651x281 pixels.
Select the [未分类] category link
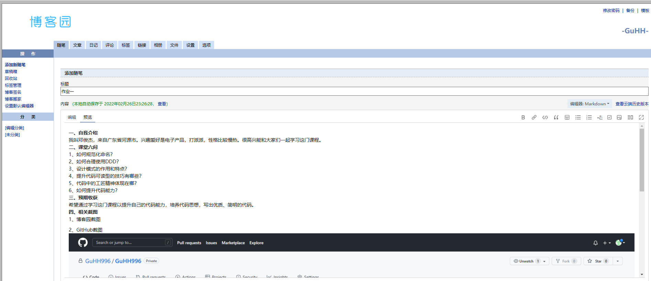(x=12, y=134)
